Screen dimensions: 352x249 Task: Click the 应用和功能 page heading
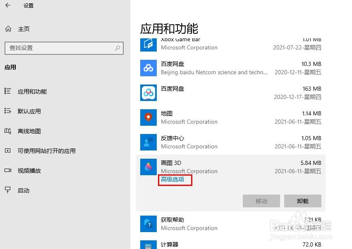(169, 28)
